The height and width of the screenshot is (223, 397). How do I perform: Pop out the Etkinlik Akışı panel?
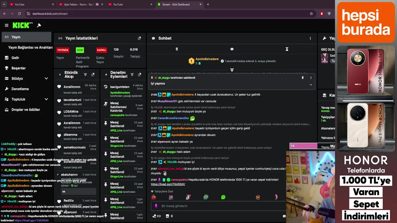pyautogui.click(x=93, y=75)
